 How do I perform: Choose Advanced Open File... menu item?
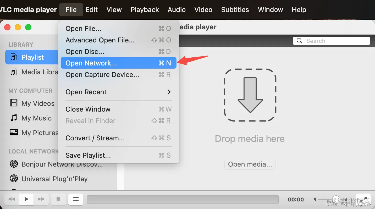tap(119, 40)
